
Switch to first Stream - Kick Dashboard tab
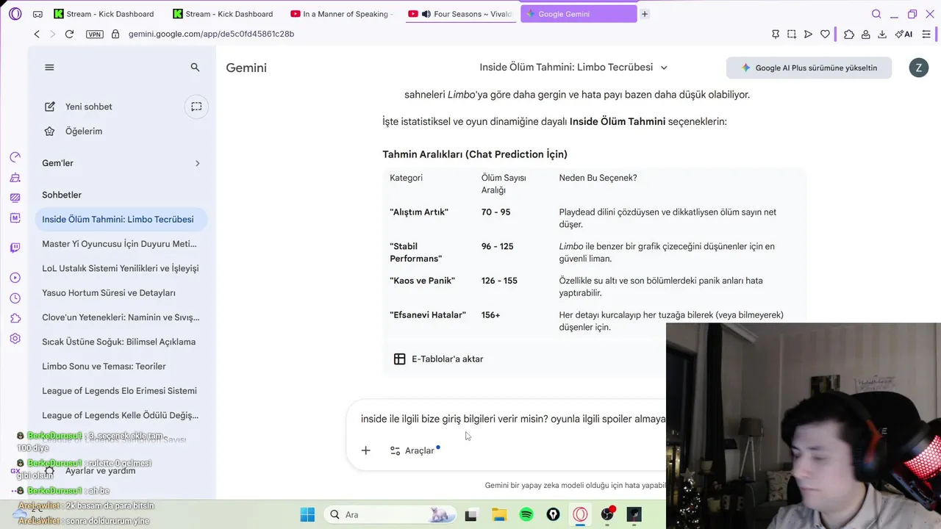point(104,14)
